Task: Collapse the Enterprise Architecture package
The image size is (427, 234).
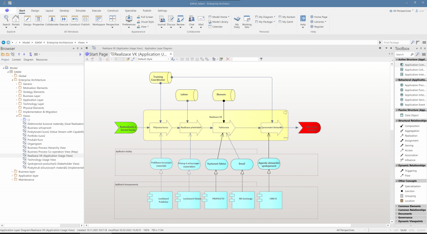Action: (12, 80)
